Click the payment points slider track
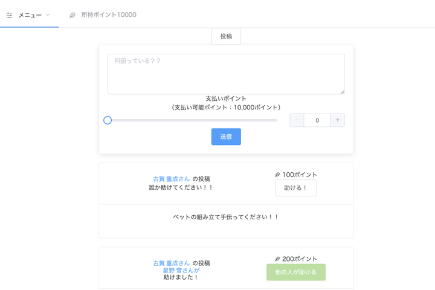Viewport: 435px width, 290px height. pos(193,120)
